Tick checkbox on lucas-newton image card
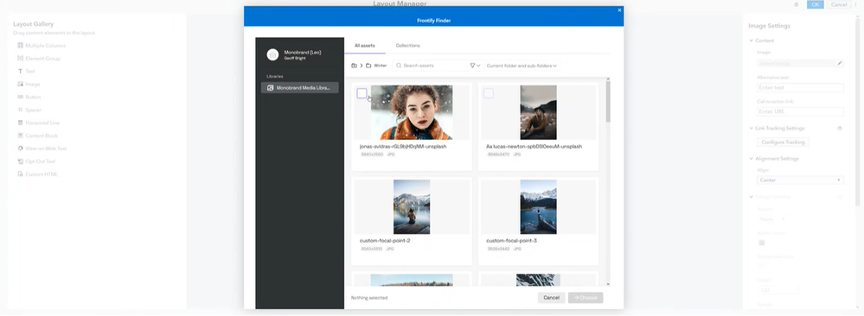Viewport: 864px width, 316px height. [x=488, y=93]
